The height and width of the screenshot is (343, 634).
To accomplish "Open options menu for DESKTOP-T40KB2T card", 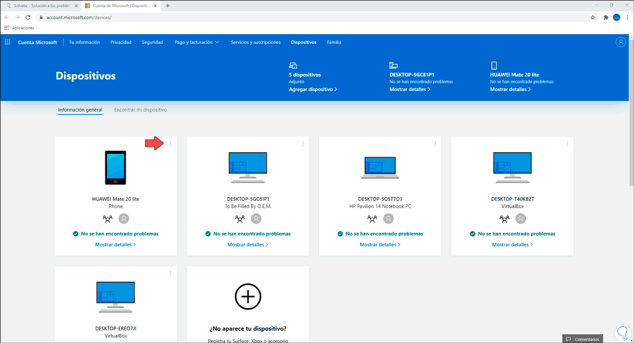I will pyautogui.click(x=567, y=144).
